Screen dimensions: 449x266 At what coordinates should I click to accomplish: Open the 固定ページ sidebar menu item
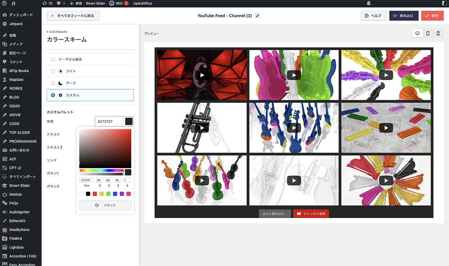[18, 53]
